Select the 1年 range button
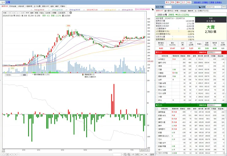The height and width of the screenshot is (156, 227). tap(141, 154)
